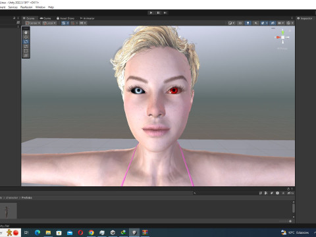Image resolution: width=316 pixels, height=237 pixels.
Task: Select the Rotate tool
Action: [26, 41]
